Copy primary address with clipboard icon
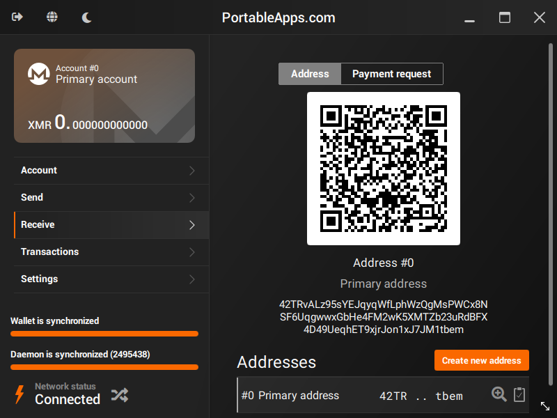The width and height of the screenshot is (557, 418). (519, 394)
